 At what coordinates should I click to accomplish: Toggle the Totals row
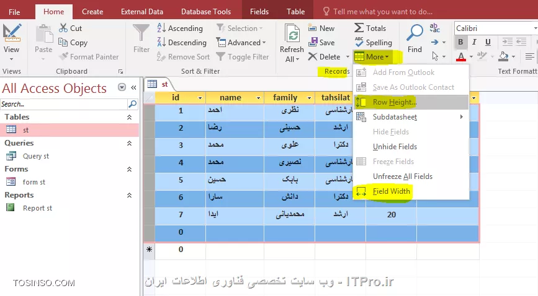click(370, 28)
